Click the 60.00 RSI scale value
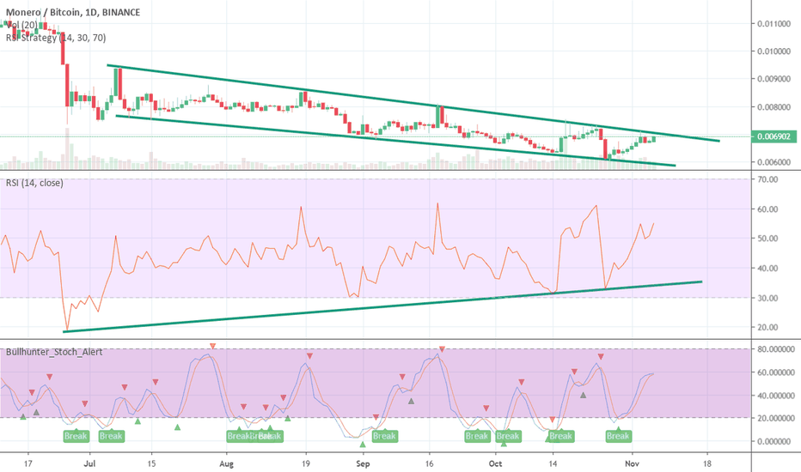 pos(768,209)
